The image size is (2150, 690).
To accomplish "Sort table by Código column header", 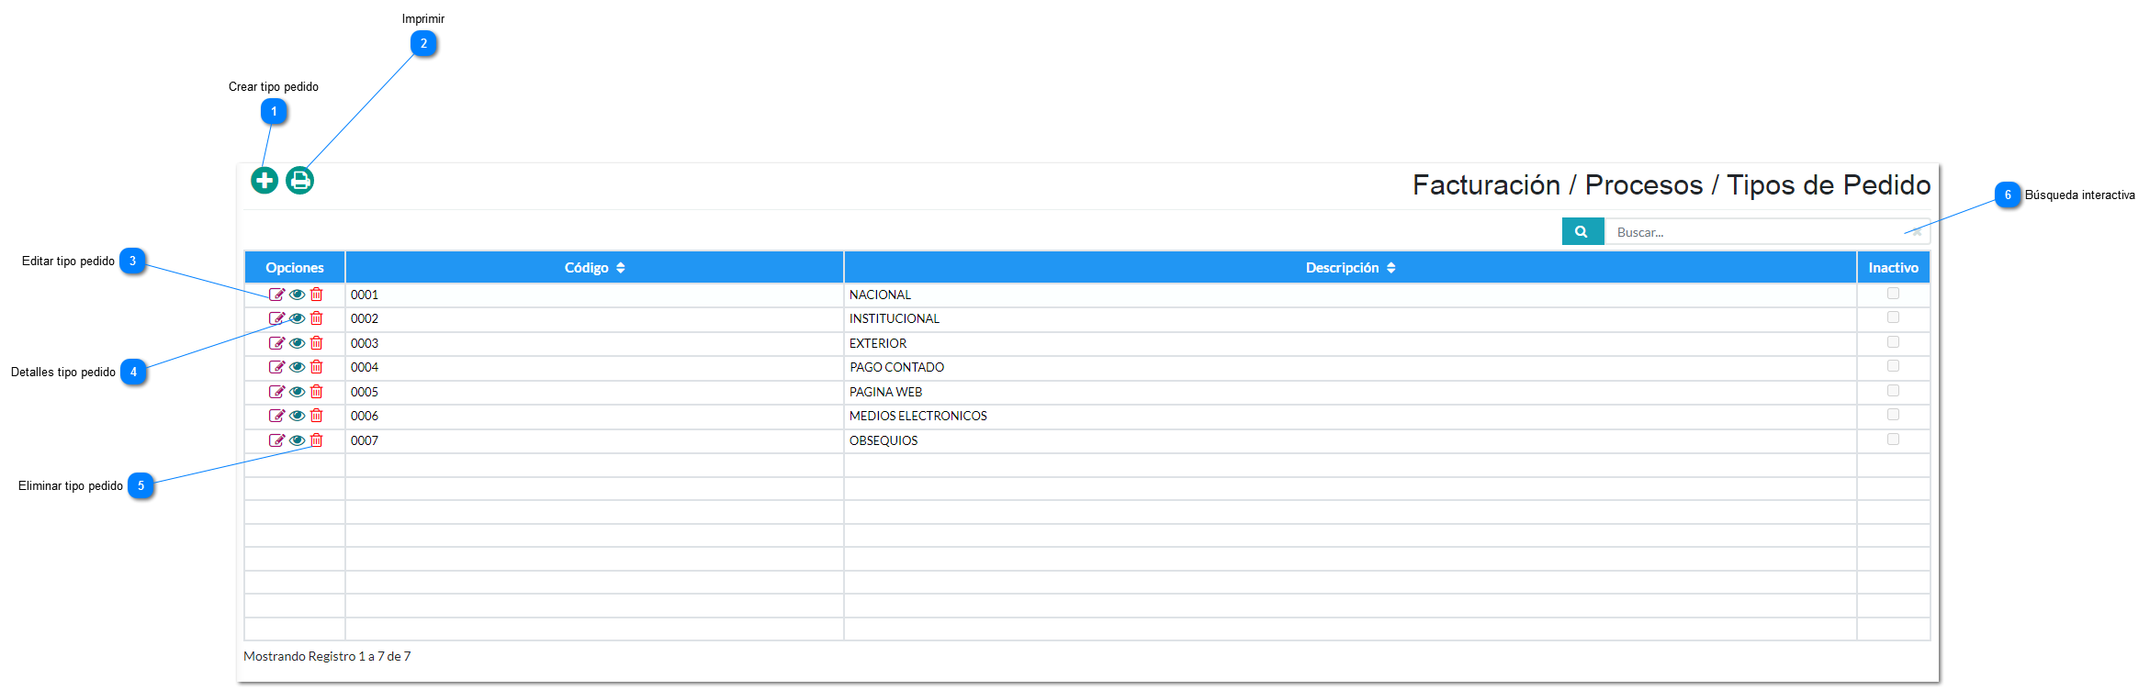I will 594,268.
